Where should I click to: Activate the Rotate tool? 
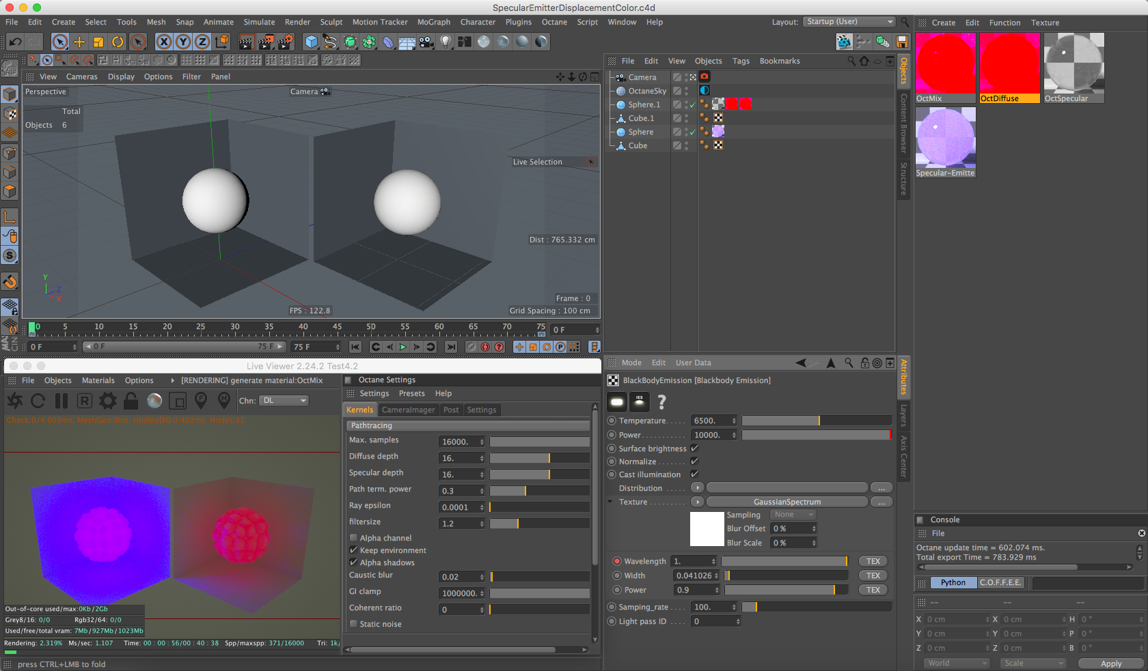(118, 42)
